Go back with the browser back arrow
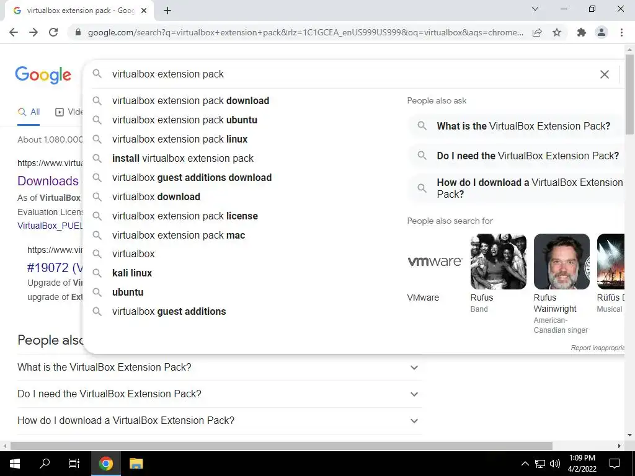The image size is (635, 476). [x=14, y=32]
